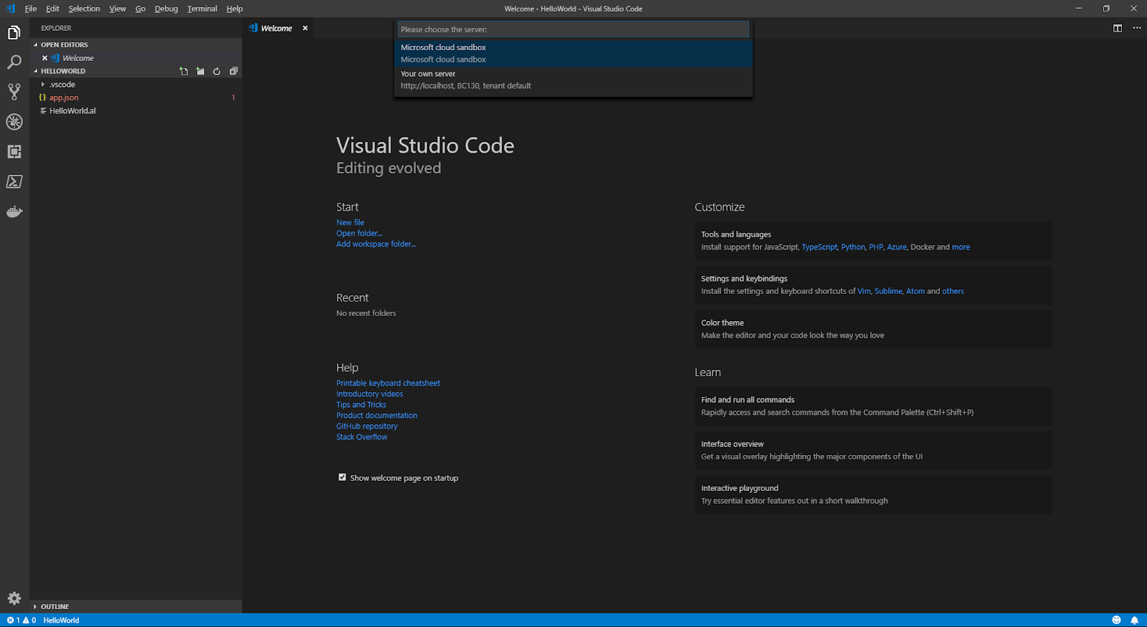Click the Manage gear icon
Viewport: 1147px width, 627px height.
(14, 598)
